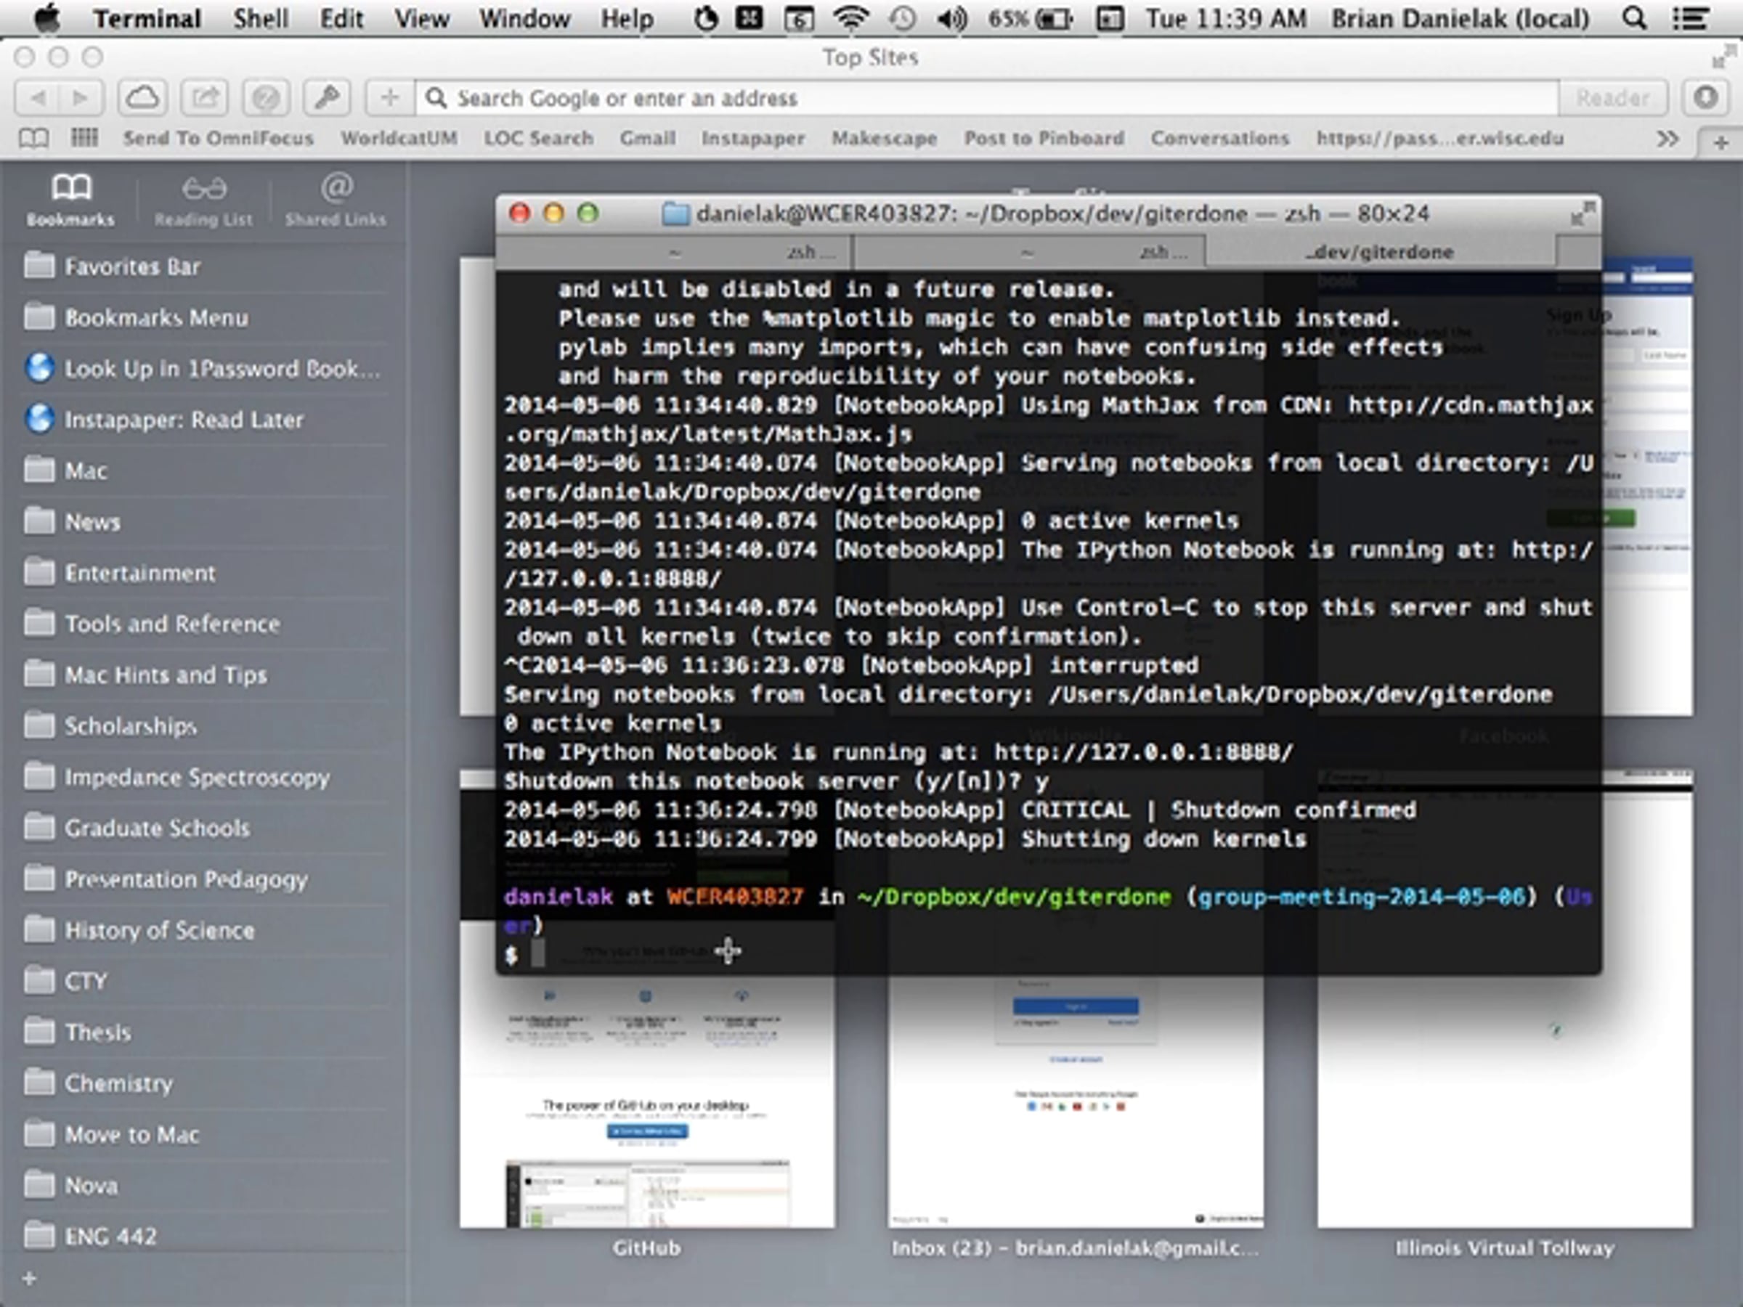1743x1307 pixels.
Task: Open Time Machine menu bar icon
Action: [902, 18]
